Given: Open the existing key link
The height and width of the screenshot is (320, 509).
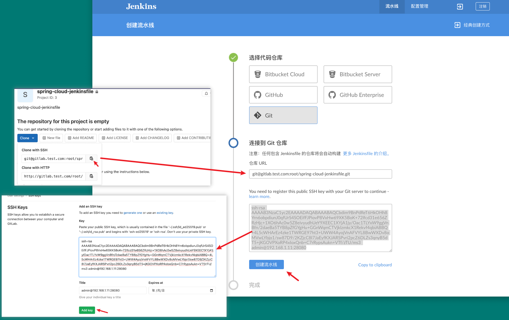Looking at the screenshot, I should [x=165, y=213].
